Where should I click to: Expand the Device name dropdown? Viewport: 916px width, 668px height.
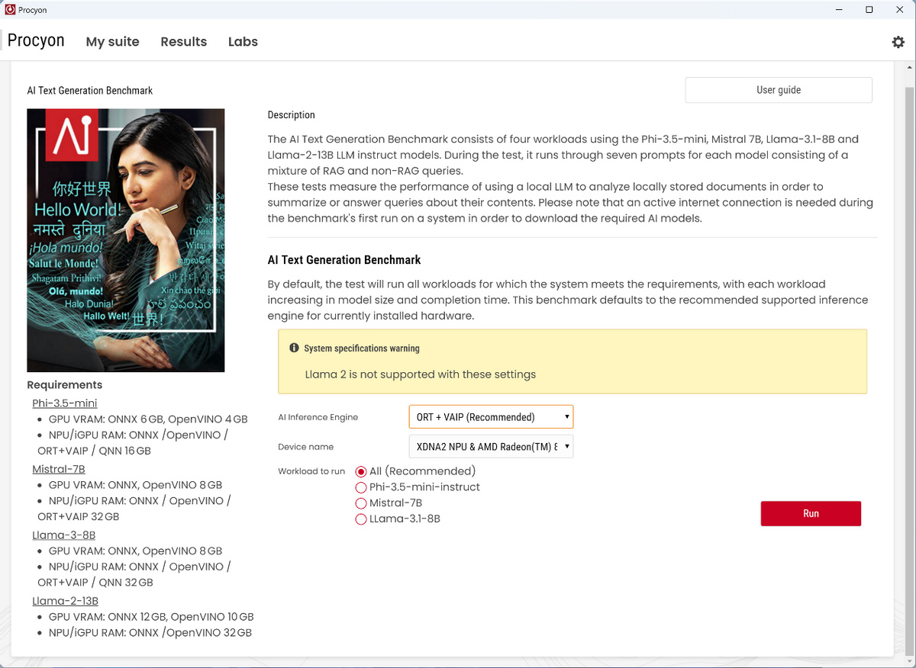coord(491,446)
